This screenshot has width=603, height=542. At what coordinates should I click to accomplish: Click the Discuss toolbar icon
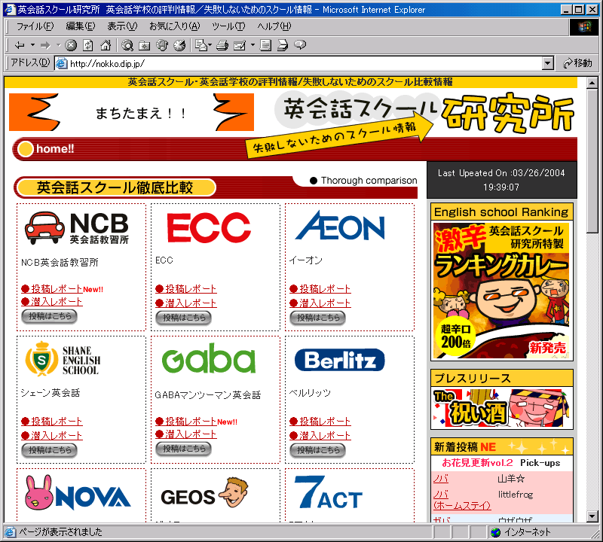pos(265,45)
